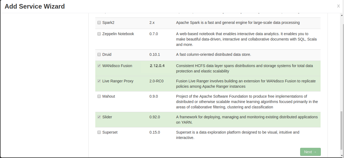Viewport: 344px width, 158px height.
Task: Click the Superset data exploration description
Action: click(x=238, y=135)
